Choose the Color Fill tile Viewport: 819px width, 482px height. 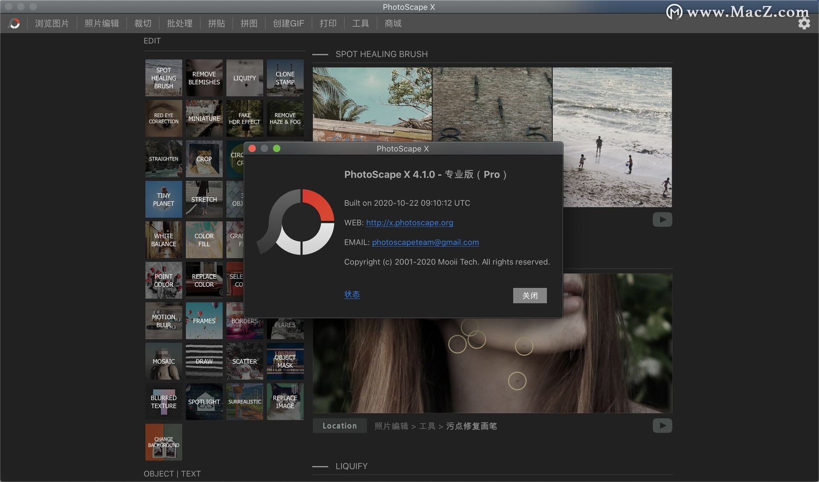(204, 240)
